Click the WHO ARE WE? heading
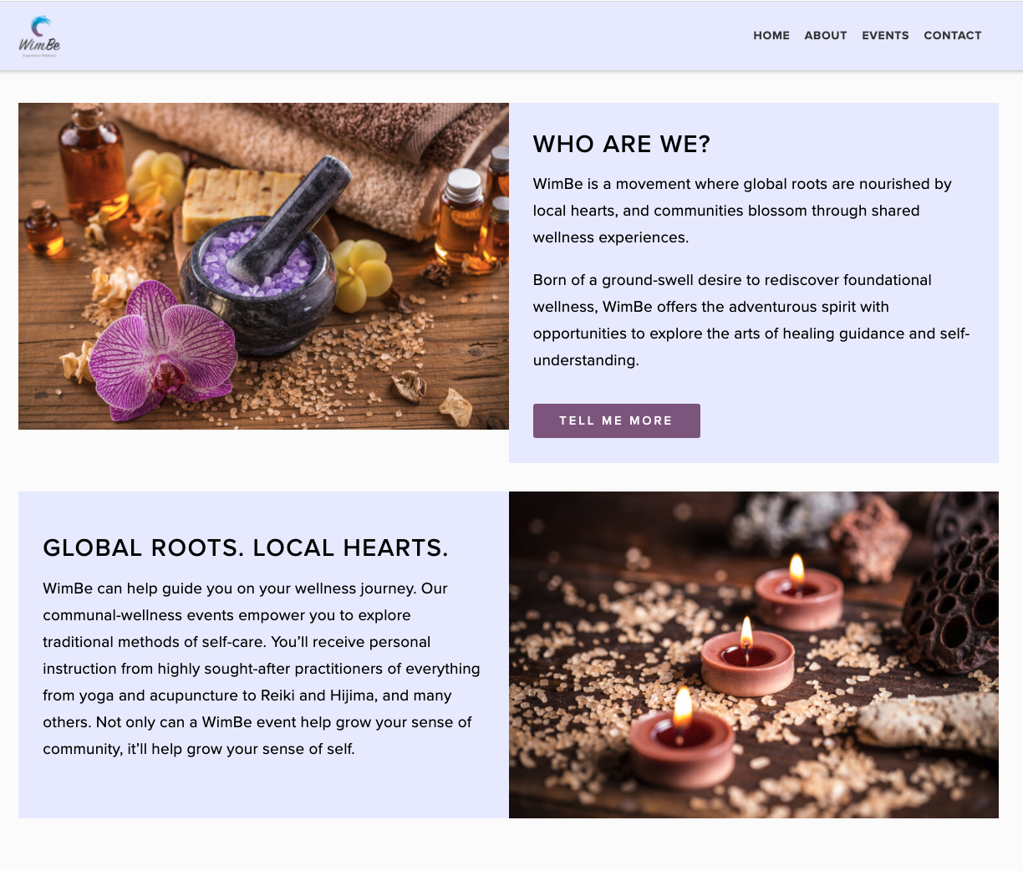Screen dimensions: 1023x871 click(x=622, y=145)
